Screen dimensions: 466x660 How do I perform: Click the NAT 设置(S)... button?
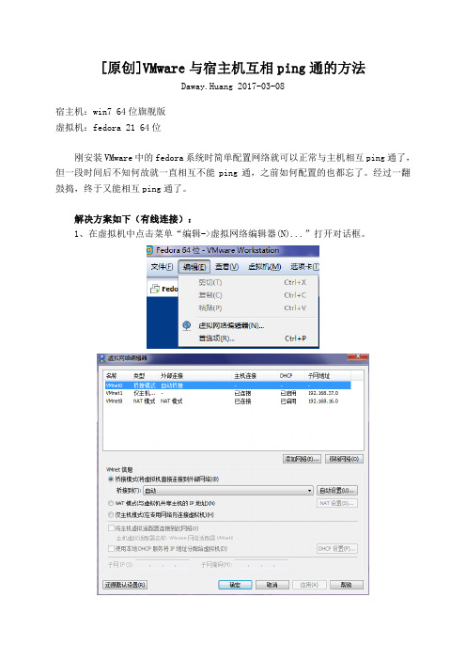pyautogui.click(x=337, y=503)
